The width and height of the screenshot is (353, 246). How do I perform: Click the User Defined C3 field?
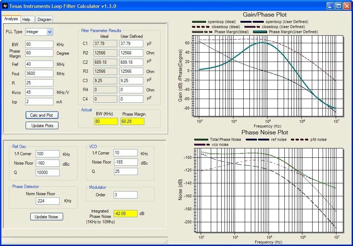(131, 81)
